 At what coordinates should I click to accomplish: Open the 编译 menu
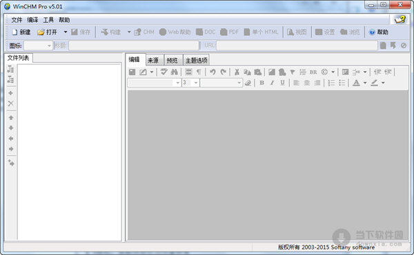click(x=32, y=20)
